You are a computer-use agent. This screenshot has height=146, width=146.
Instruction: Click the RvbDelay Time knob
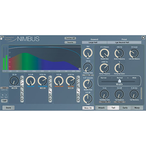[104, 94]
